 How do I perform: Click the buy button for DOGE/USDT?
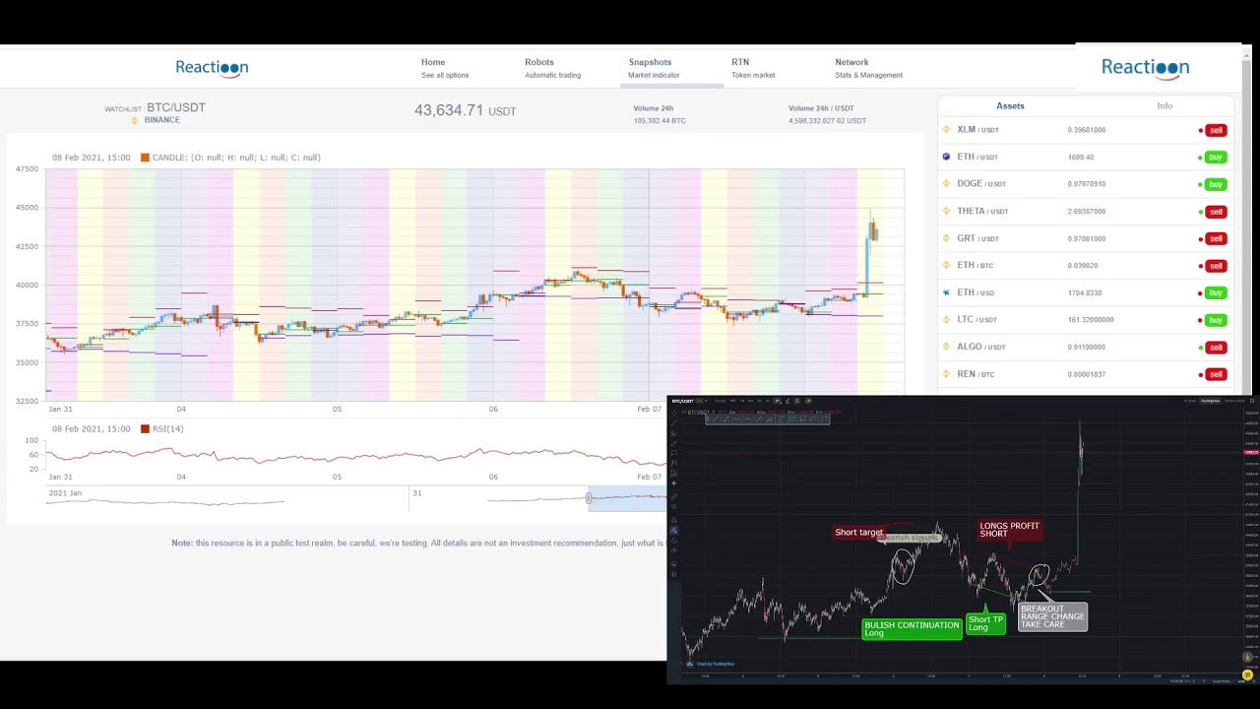(1216, 184)
